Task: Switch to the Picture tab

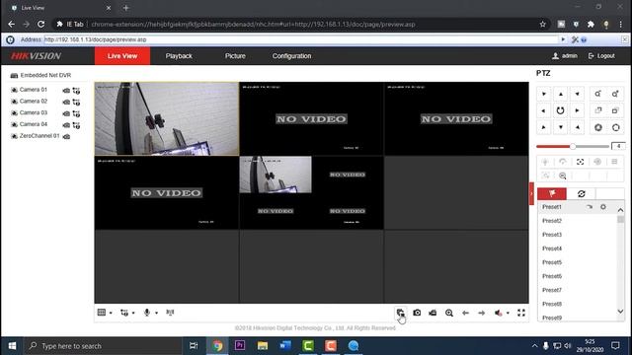Action: point(235,56)
